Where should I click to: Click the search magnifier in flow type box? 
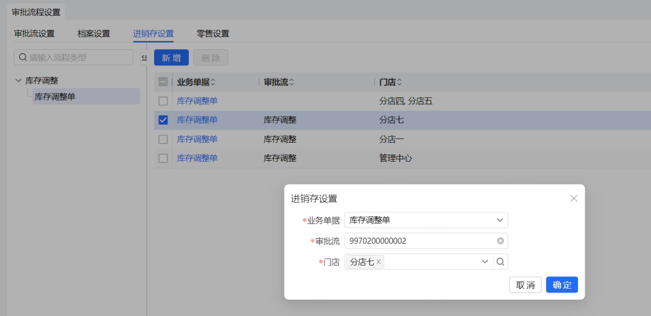pos(22,58)
